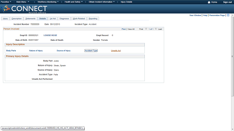The width and height of the screenshot is (234, 131).
Task: Click the previous row arrow icon
Action: [x=146, y=29]
